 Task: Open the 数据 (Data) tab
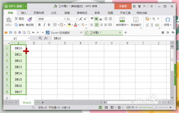click(67, 13)
